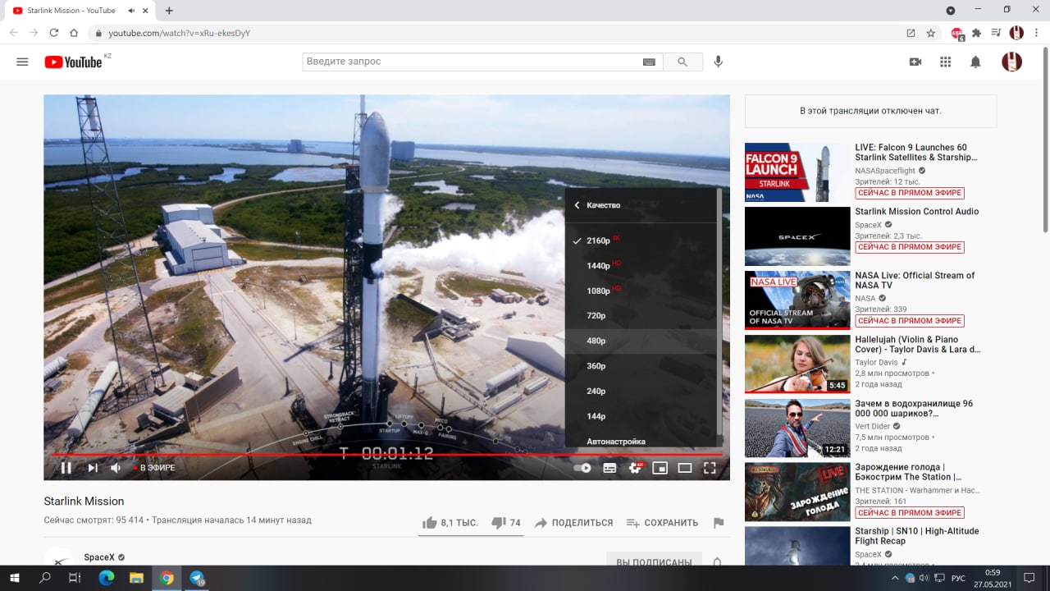The width and height of the screenshot is (1050, 591).
Task: Switch to miniplayer mode
Action: (x=660, y=468)
